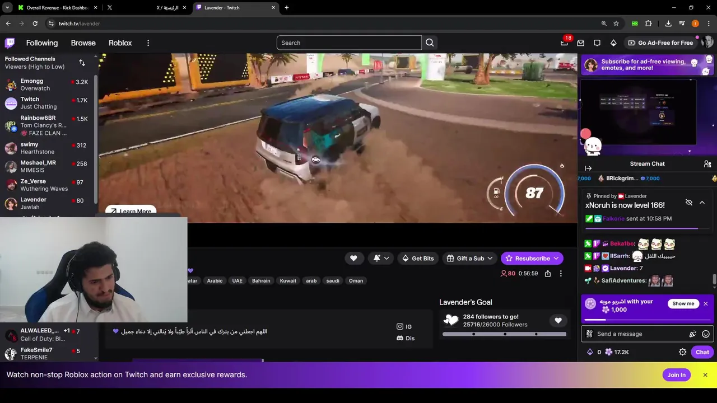This screenshot has height=403, width=717.
Task: Click the Subscribe for ad-free viewing banner
Action: [648, 65]
